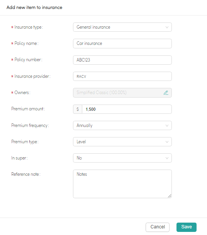207x235 pixels.
Task: Click the chevron arrow beside General insurance
Action: click(167, 27)
